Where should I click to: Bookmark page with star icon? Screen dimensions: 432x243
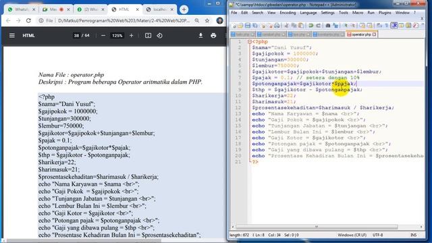click(x=207, y=21)
